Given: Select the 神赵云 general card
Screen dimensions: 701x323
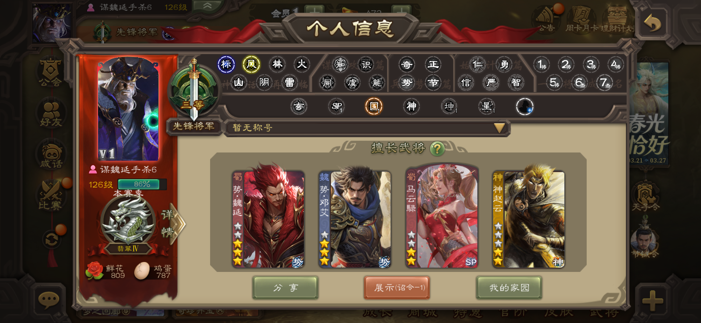Looking at the screenshot, I should pyautogui.click(x=529, y=218).
